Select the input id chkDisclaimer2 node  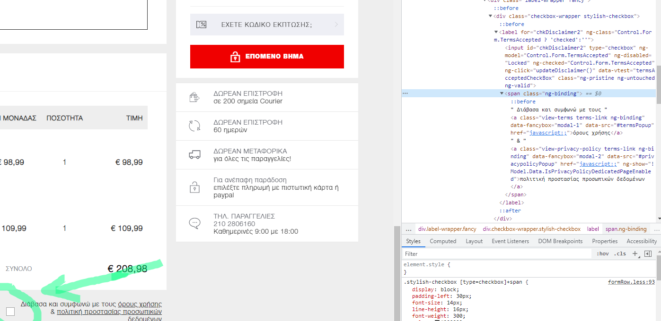(x=579, y=67)
